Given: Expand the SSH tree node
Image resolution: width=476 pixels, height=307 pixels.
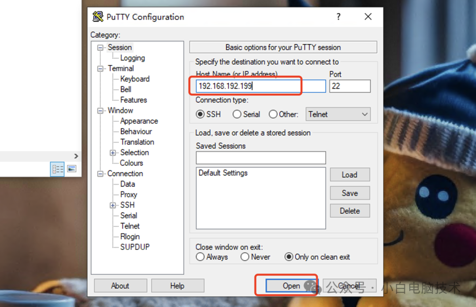Looking at the screenshot, I should tap(113, 205).
